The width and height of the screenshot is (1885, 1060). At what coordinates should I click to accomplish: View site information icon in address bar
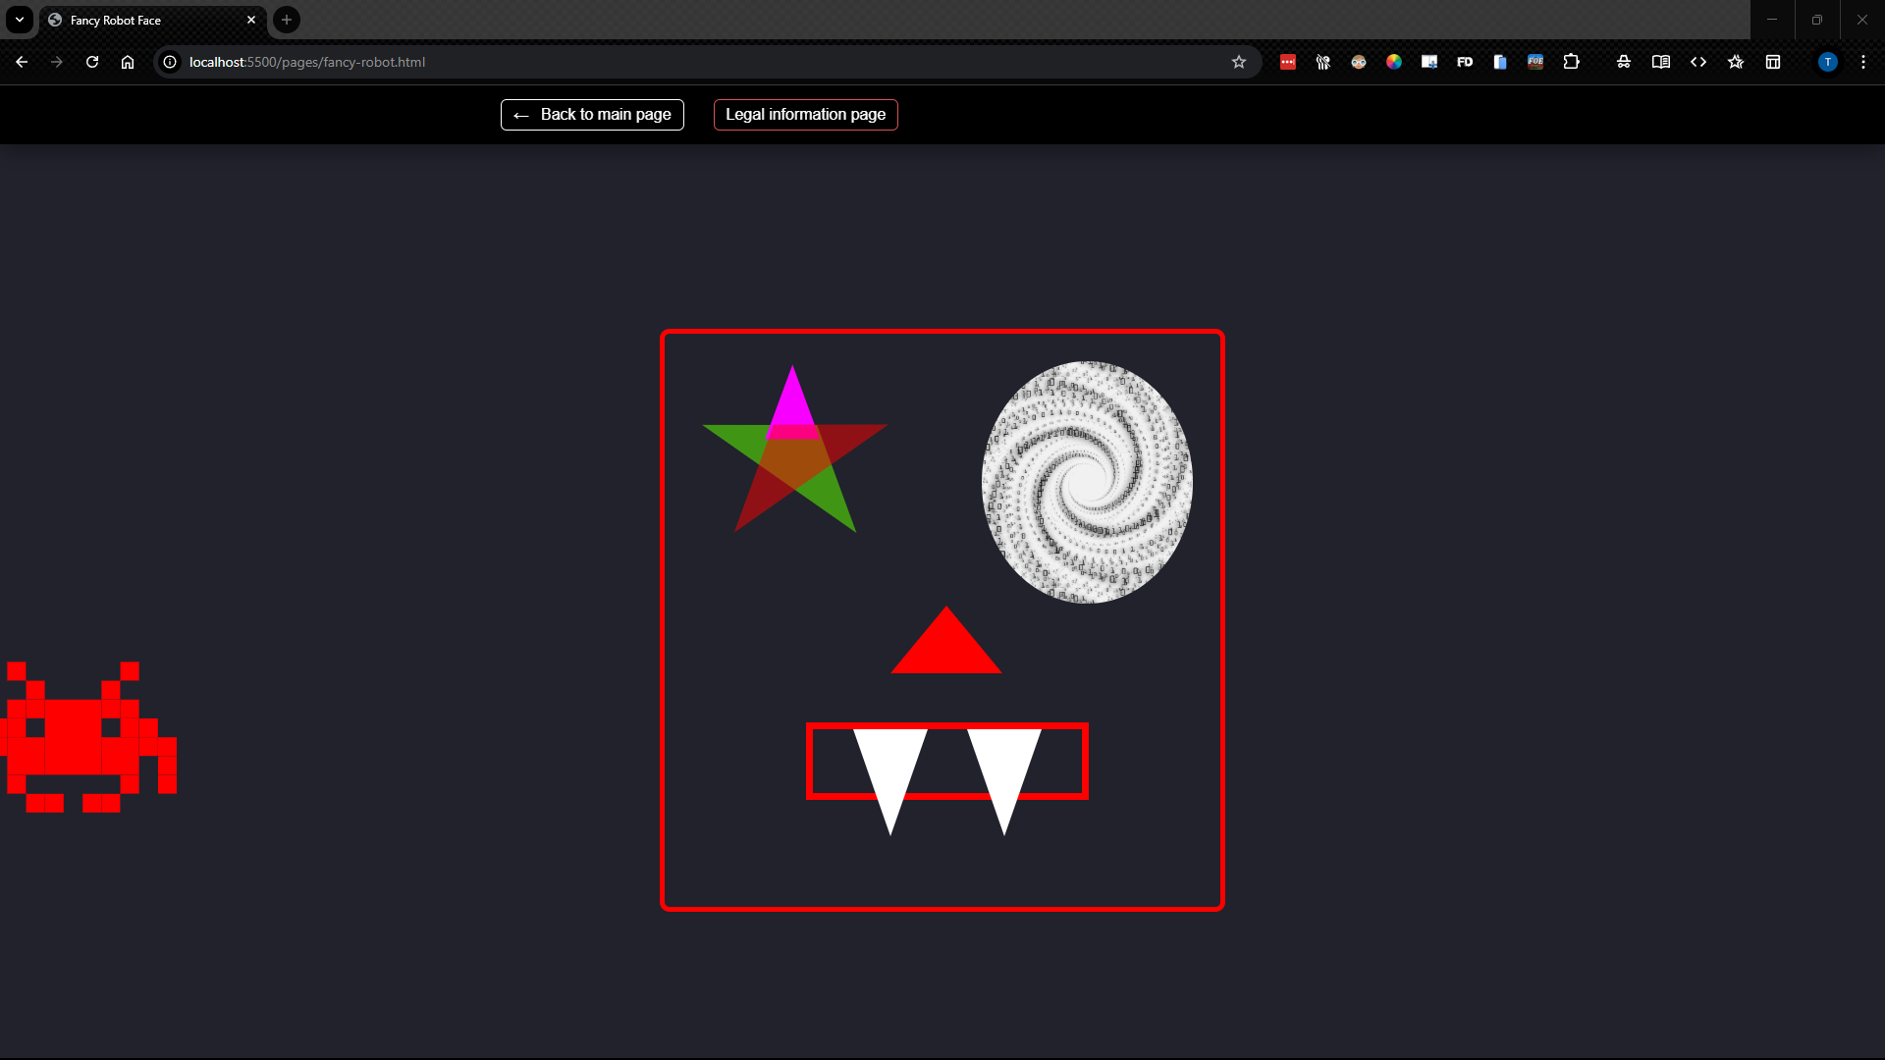(x=170, y=62)
